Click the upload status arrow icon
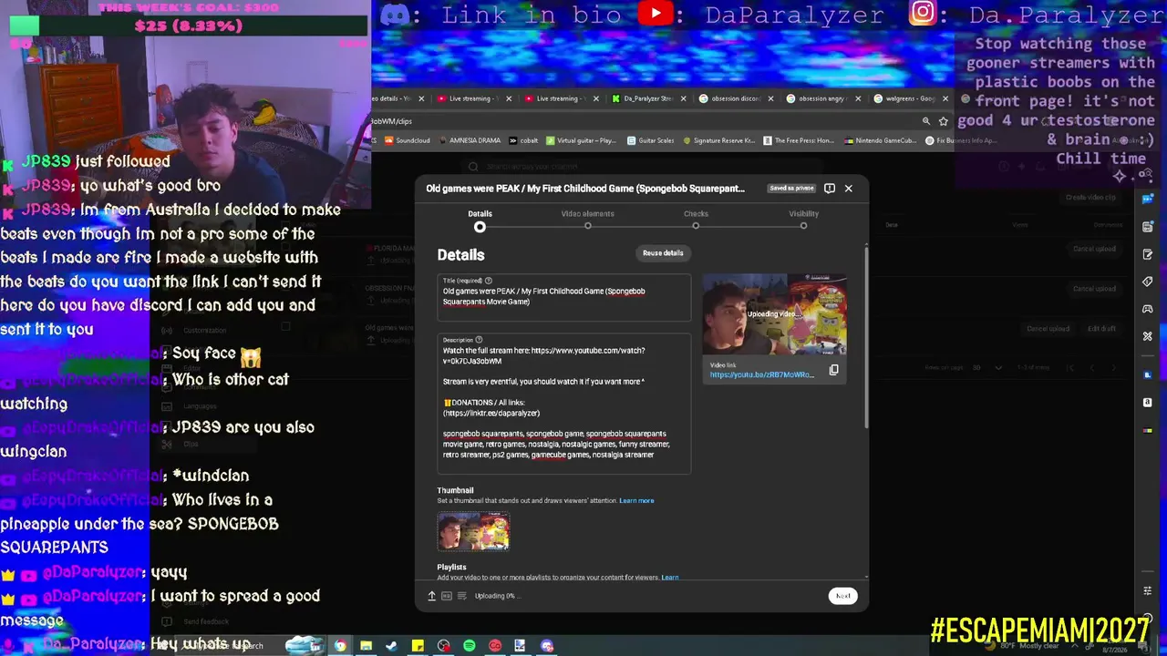 (x=431, y=596)
